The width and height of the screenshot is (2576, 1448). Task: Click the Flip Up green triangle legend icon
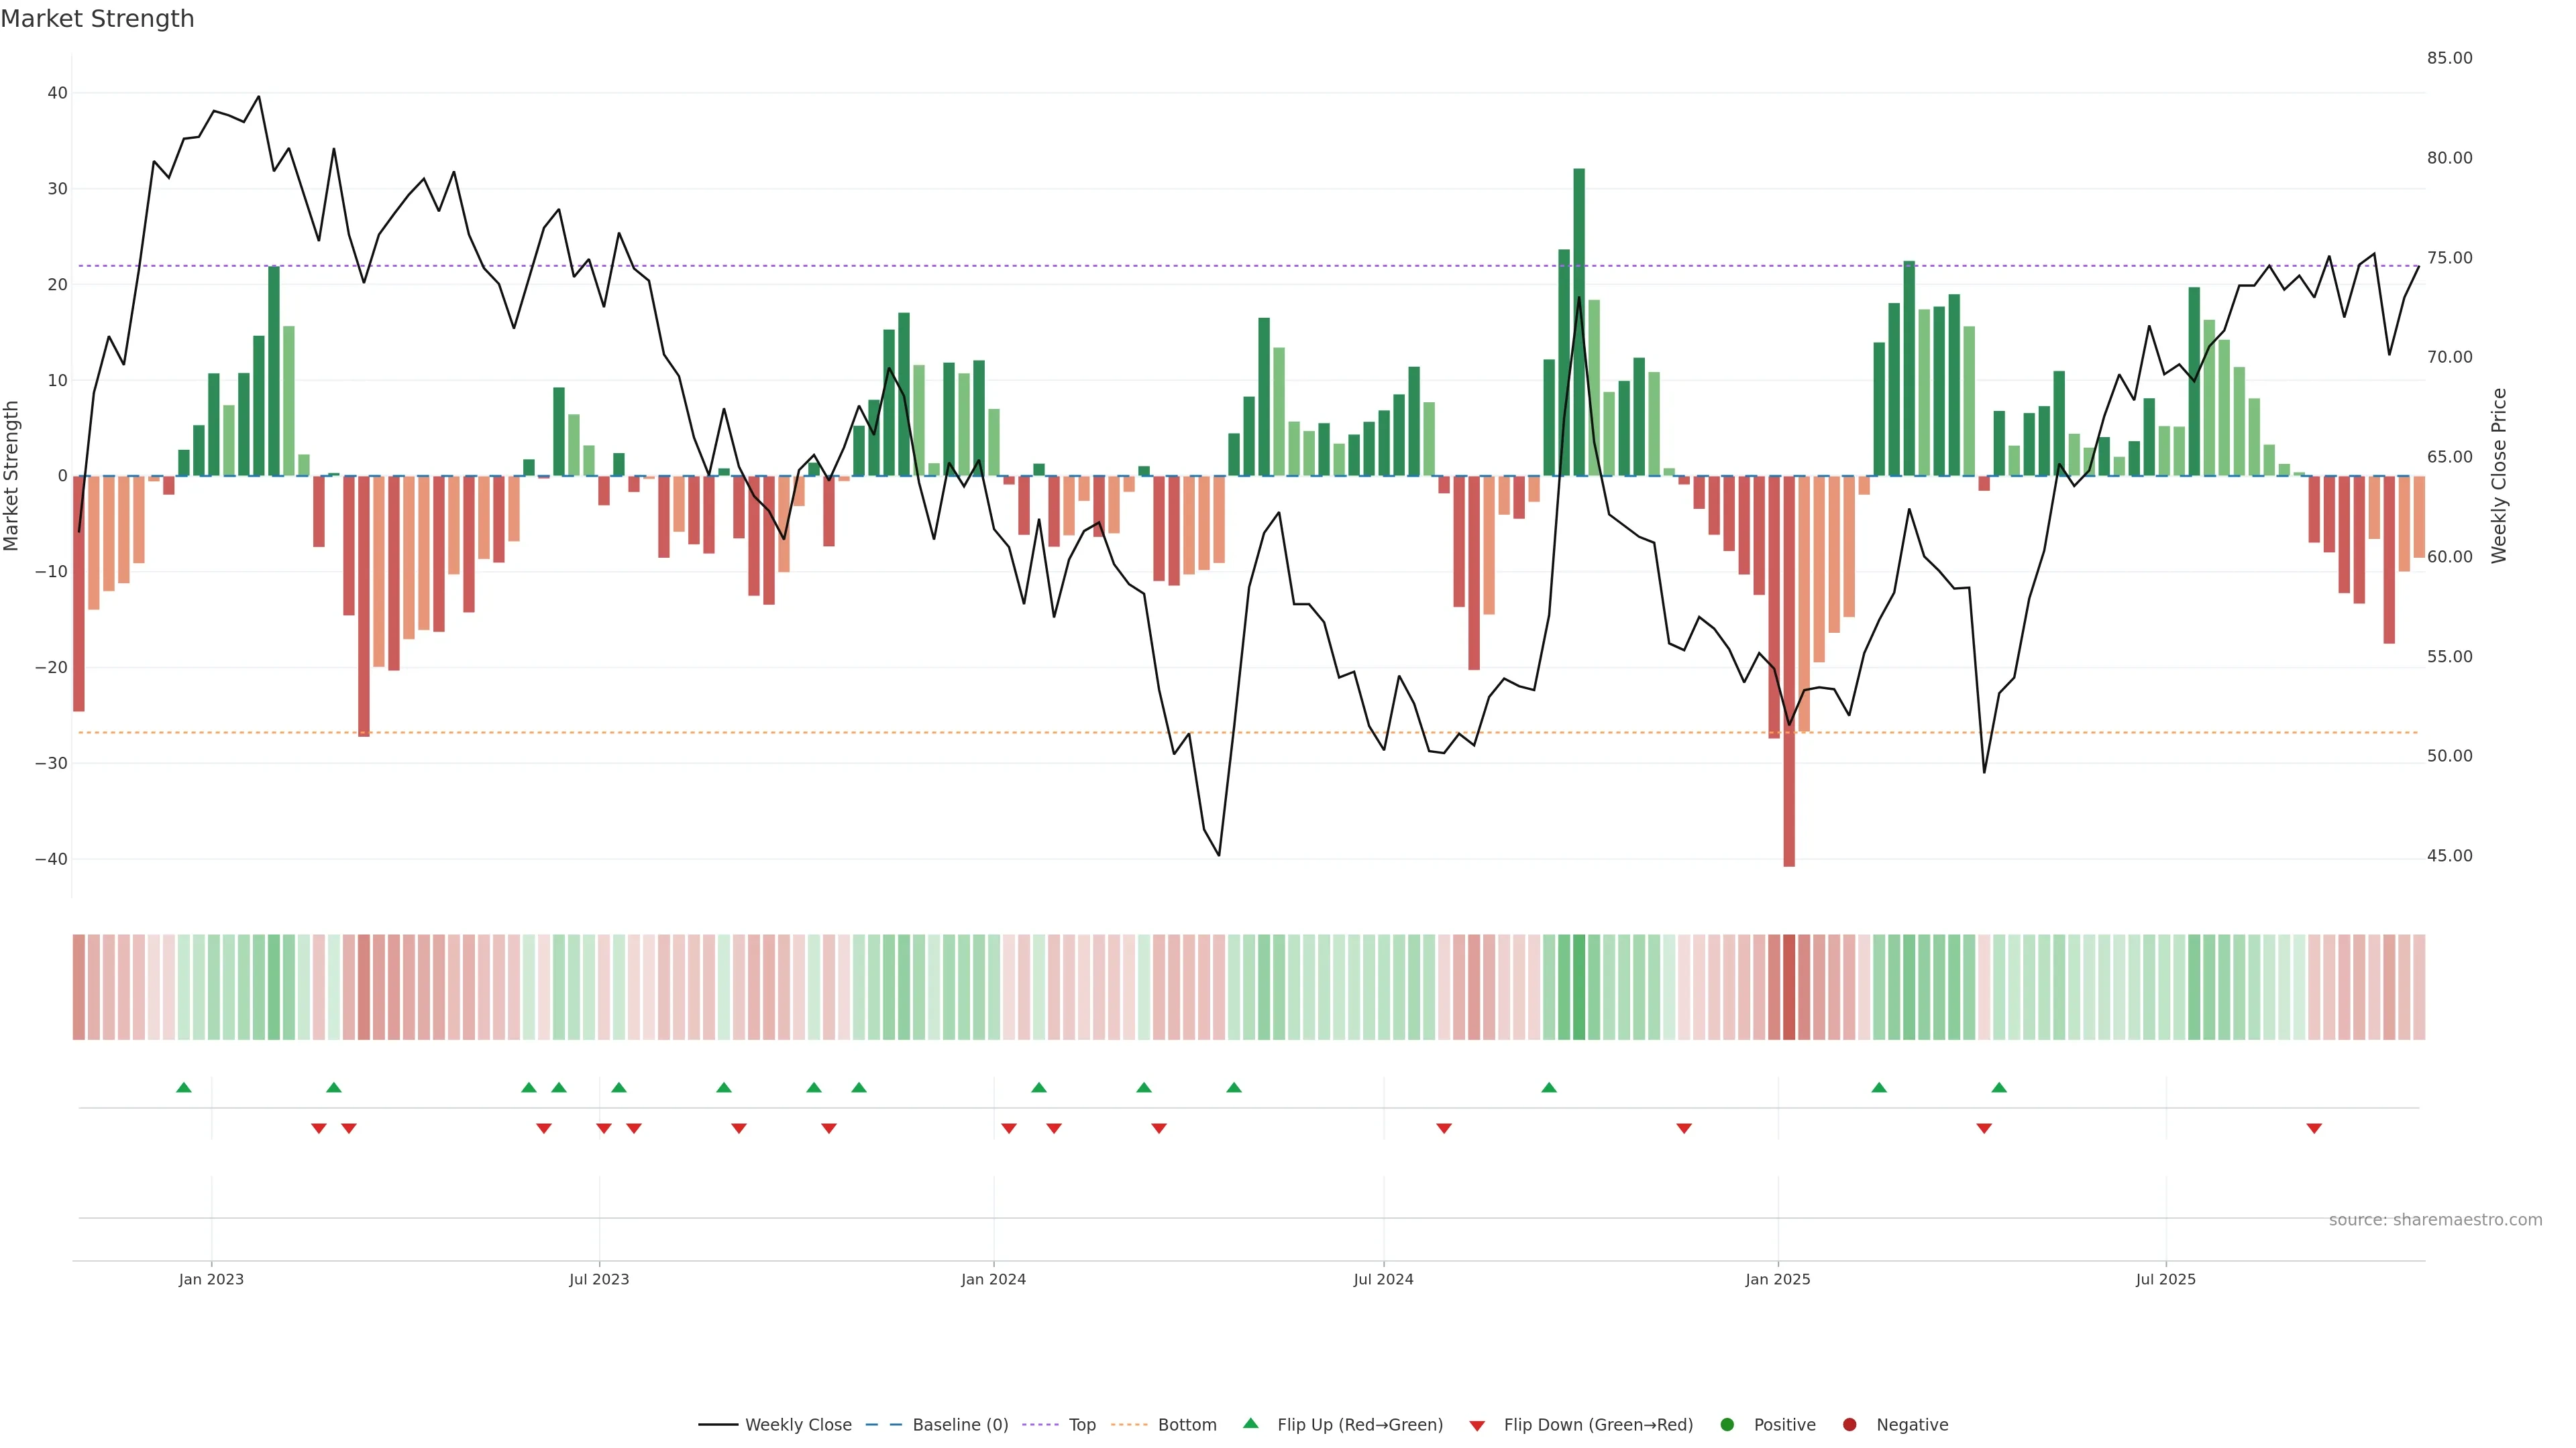coord(1250,1424)
